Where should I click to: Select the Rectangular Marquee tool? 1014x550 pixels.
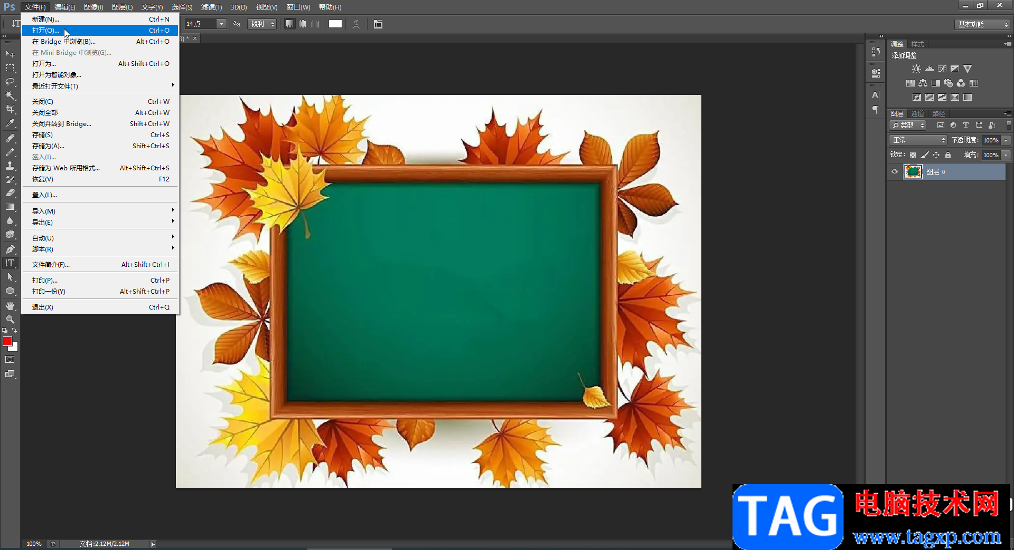click(x=10, y=68)
